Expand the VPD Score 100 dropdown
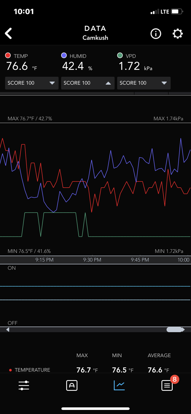 coord(144,83)
